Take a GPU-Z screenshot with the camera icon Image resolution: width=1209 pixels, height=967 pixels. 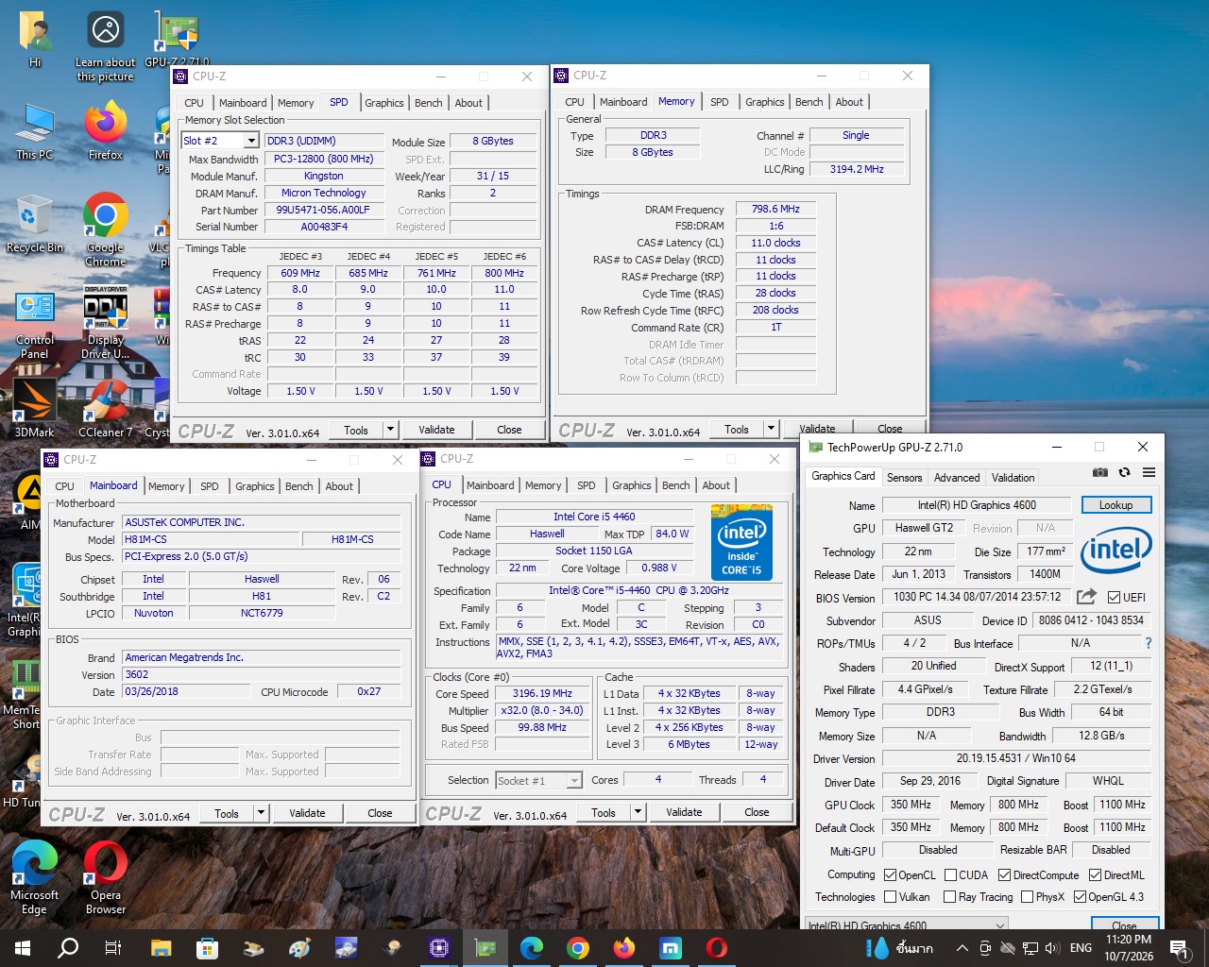point(1099,472)
